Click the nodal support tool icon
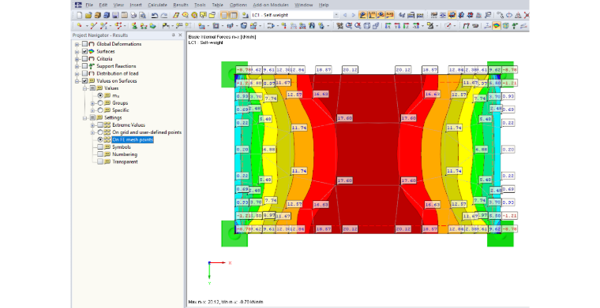Image resolution: width=600 pixels, height=308 pixels. point(135,25)
